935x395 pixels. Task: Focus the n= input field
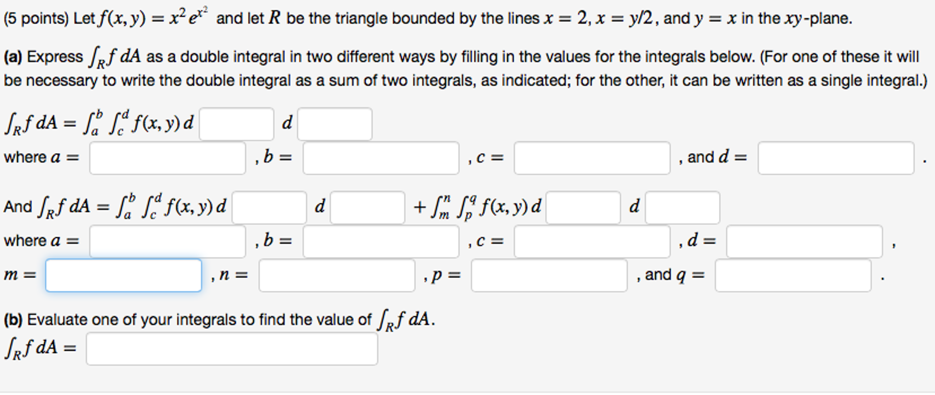tap(337, 275)
